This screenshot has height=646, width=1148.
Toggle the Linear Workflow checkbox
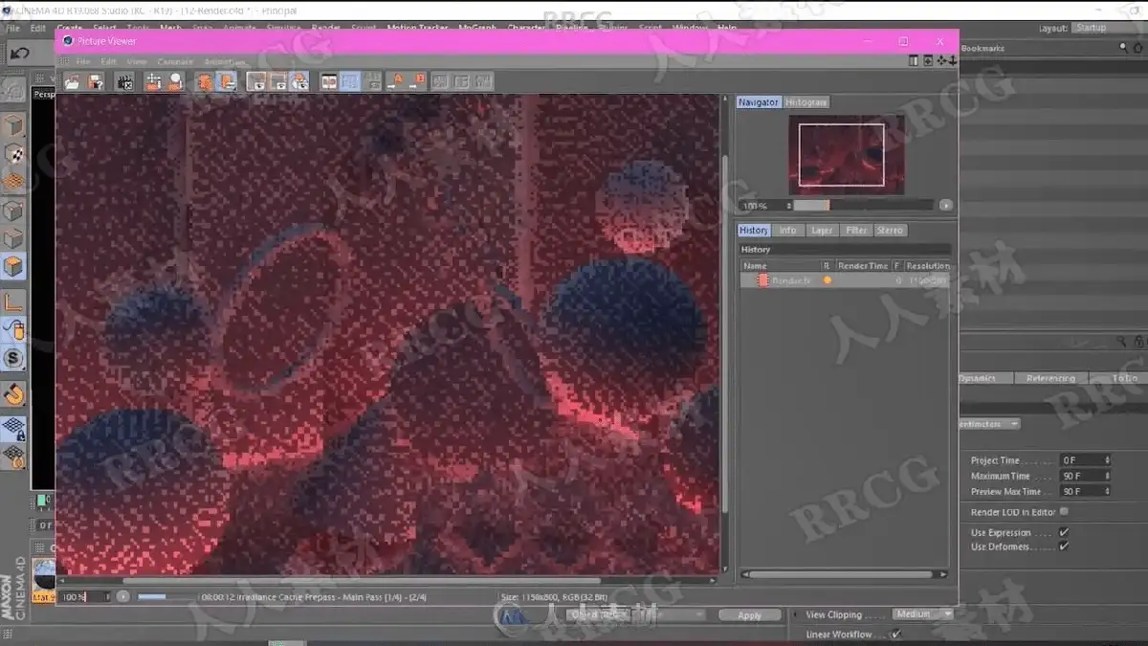pos(895,635)
